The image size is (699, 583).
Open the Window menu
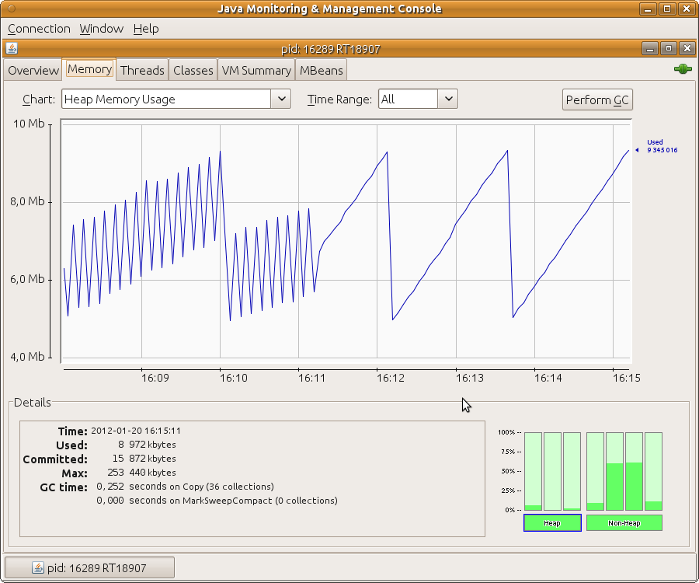coord(101,29)
